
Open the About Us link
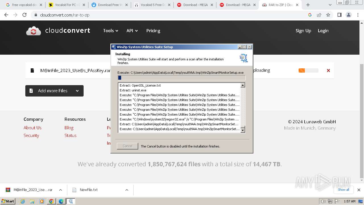click(32, 128)
